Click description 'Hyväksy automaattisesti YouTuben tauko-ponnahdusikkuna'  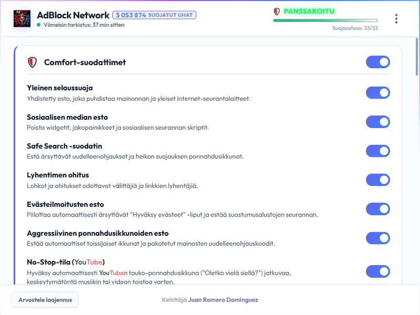[159, 277]
